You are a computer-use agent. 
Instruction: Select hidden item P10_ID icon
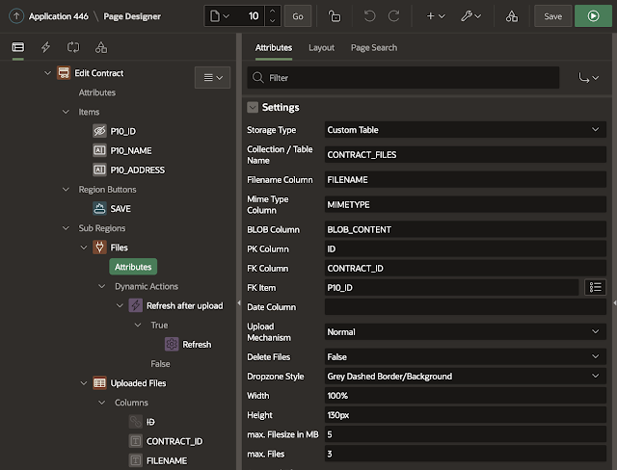(99, 131)
